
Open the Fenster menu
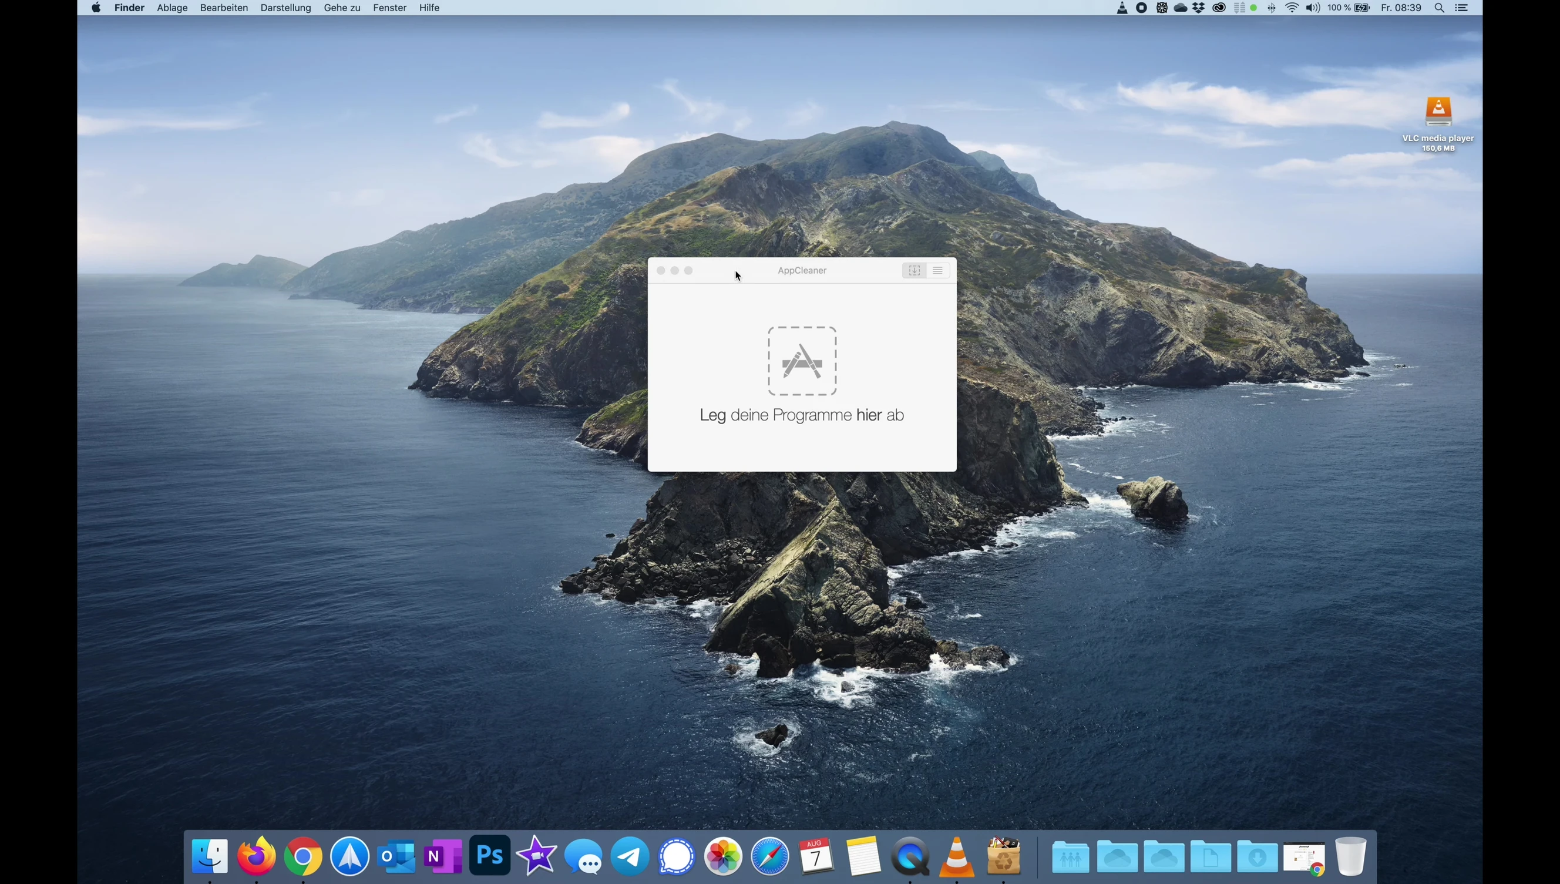point(389,8)
